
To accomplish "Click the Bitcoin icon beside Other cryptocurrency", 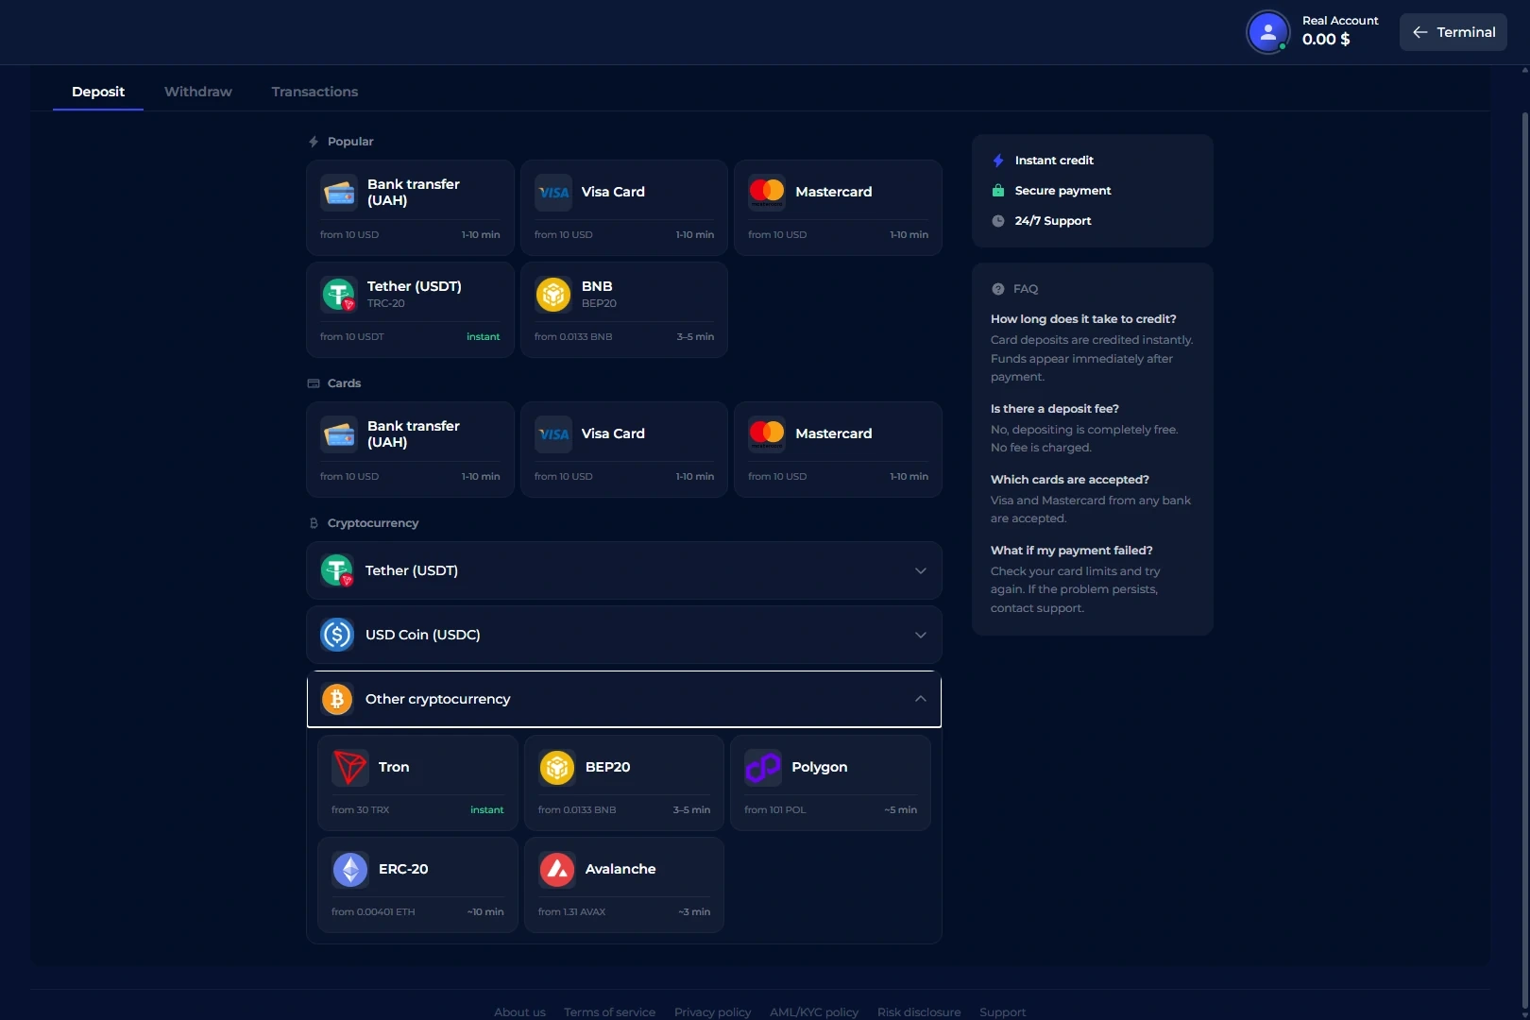I will (x=337, y=699).
